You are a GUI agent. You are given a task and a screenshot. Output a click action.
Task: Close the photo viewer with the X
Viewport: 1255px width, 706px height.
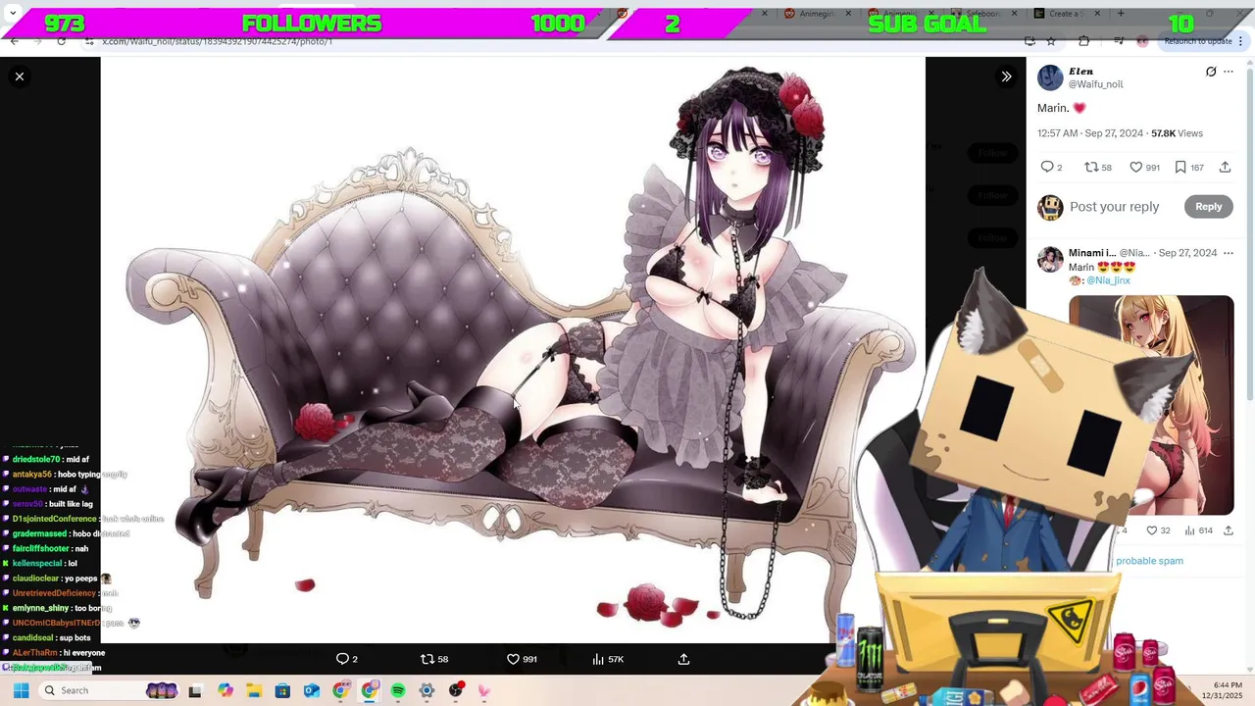(20, 76)
